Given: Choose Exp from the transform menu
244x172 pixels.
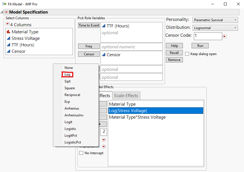Looking at the screenshot, I should click(x=67, y=102).
